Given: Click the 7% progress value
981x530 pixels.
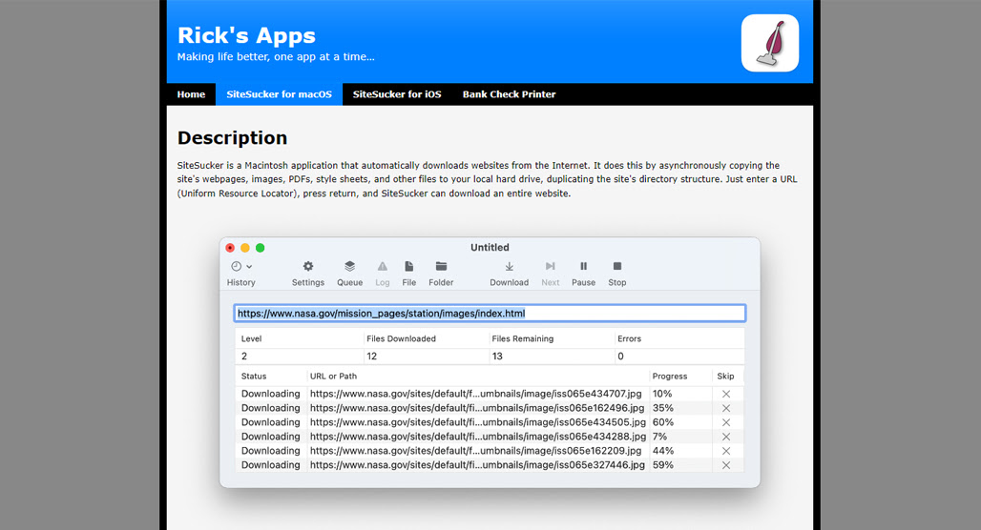Looking at the screenshot, I should (x=659, y=437).
